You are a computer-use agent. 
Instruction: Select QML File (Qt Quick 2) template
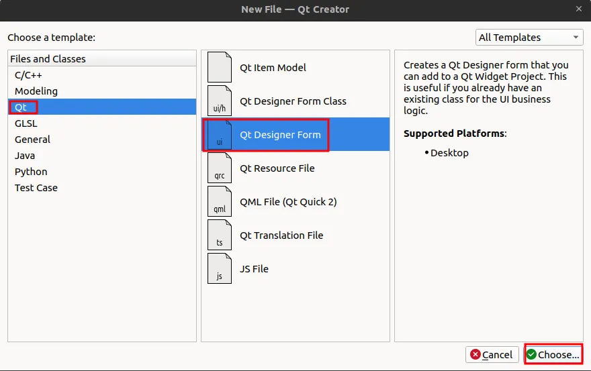295,201
